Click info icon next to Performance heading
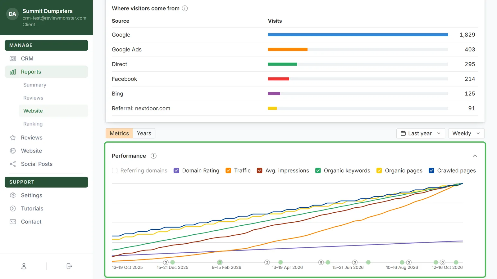 click(x=153, y=156)
